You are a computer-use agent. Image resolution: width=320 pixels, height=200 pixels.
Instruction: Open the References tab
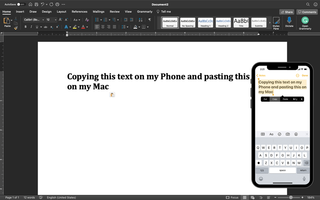pos(79,12)
